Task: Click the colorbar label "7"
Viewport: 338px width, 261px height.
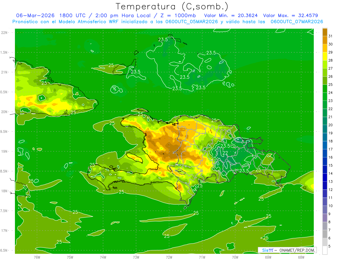Action: tap(330, 230)
